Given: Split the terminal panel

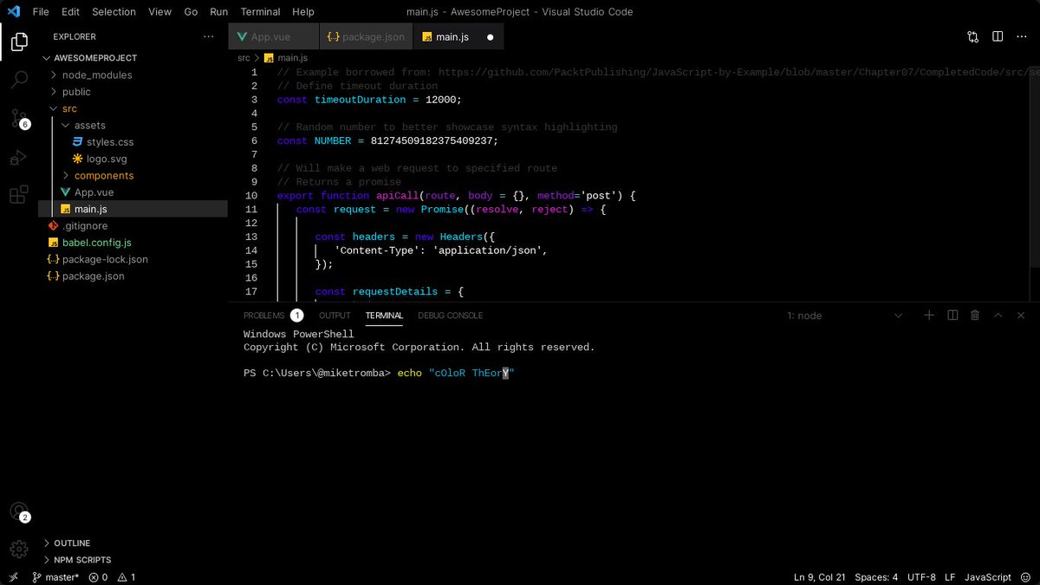Looking at the screenshot, I should click(x=952, y=315).
